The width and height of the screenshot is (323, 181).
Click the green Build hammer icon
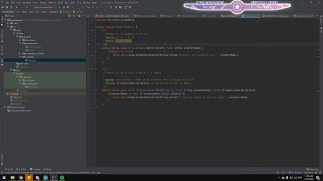pos(27,7)
